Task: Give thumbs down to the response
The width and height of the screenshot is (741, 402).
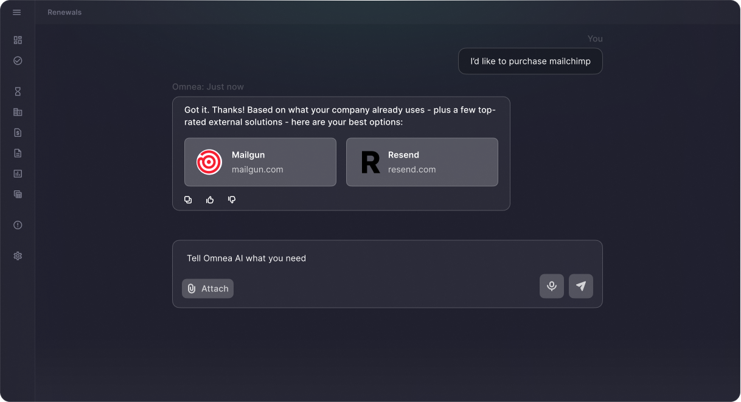Action: [232, 199]
